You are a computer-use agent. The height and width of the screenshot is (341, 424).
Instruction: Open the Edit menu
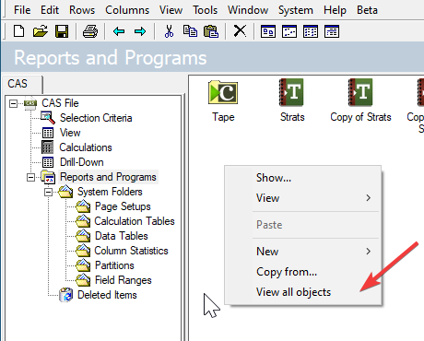click(x=50, y=10)
